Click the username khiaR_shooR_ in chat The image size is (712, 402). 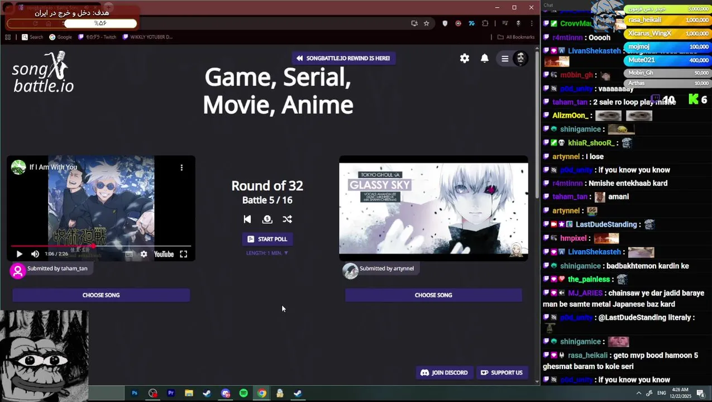pyautogui.click(x=591, y=143)
